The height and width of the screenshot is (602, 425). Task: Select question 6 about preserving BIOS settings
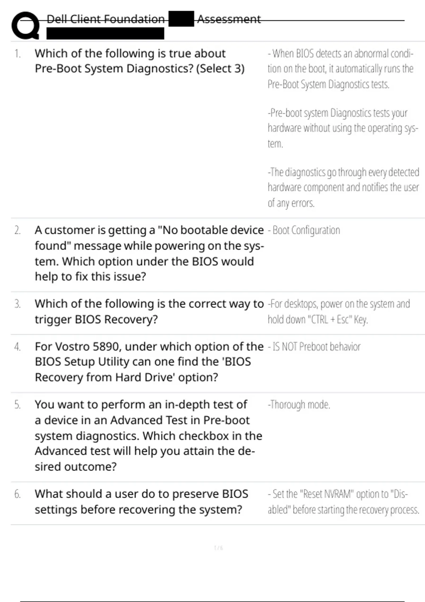141,502
